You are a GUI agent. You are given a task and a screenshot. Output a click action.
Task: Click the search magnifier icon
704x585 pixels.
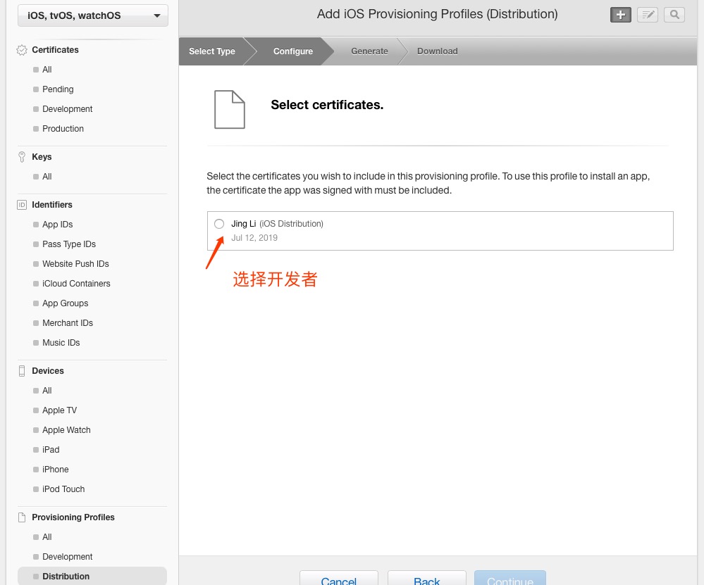(x=674, y=15)
